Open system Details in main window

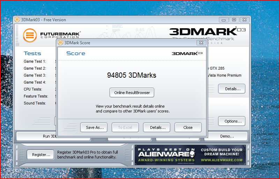pyautogui.click(x=232, y=89)
